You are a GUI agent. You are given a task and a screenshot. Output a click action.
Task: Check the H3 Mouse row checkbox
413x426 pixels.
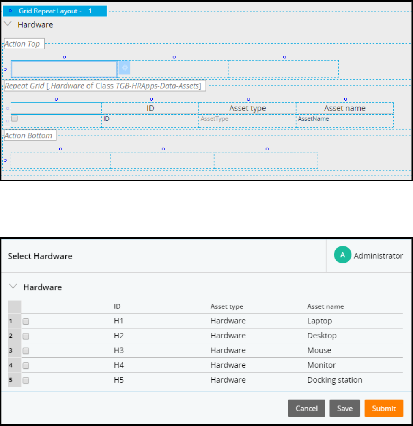click(26, 351)
